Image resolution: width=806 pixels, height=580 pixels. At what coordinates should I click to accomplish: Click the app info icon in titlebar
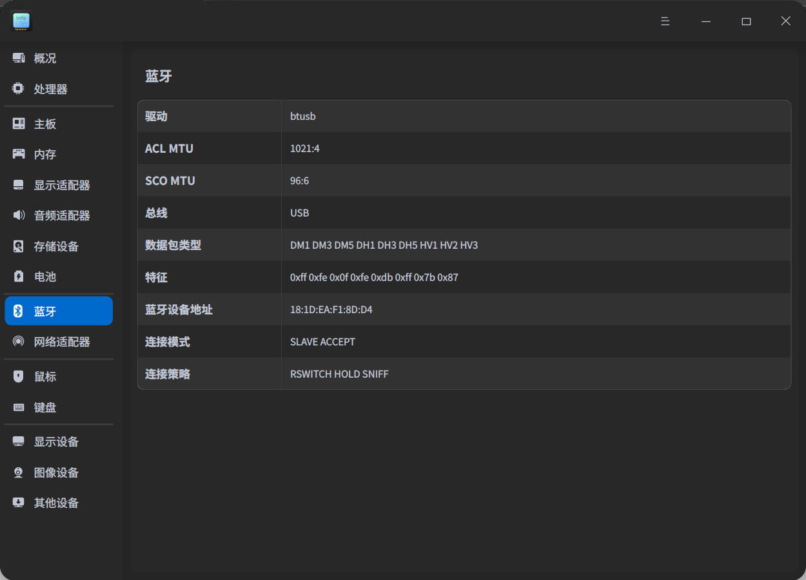point(21,21)
